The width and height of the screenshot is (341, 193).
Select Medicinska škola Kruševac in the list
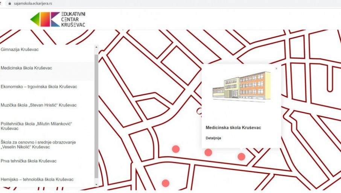click(x=26, y=68)
